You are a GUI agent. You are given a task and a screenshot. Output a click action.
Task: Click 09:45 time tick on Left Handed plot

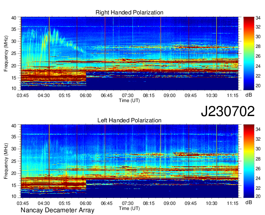pyautogui.click(x=191, y=203)
